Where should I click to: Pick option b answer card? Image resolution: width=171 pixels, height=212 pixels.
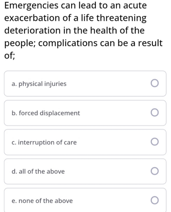pos(85,113)
